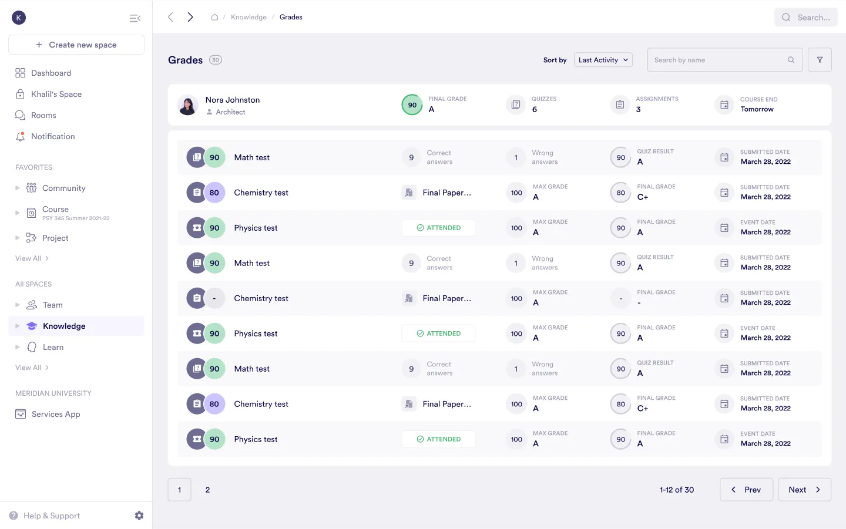Click the Next page button
Viewport: 846px width, 529px height.
point(804,490)
